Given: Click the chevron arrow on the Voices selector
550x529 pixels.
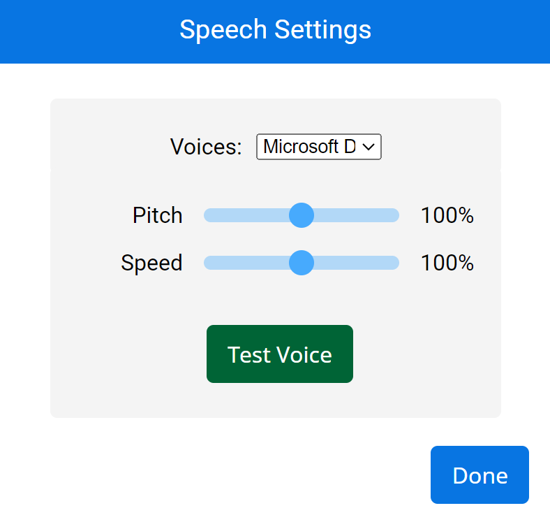Looking at the screenshot, I should click(369, 147).
